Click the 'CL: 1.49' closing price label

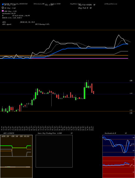pyautogui.click(x=49, y=5)
